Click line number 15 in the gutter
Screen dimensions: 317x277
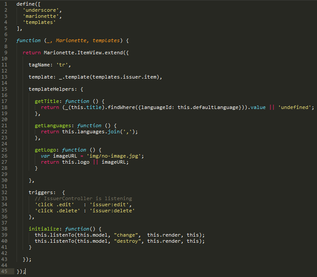(4, 89)
